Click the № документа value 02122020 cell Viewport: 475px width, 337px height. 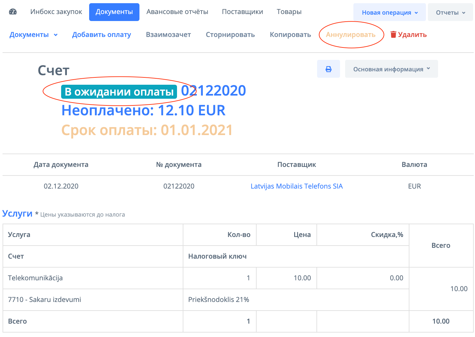pyautogui.click(x=179, y=186)
